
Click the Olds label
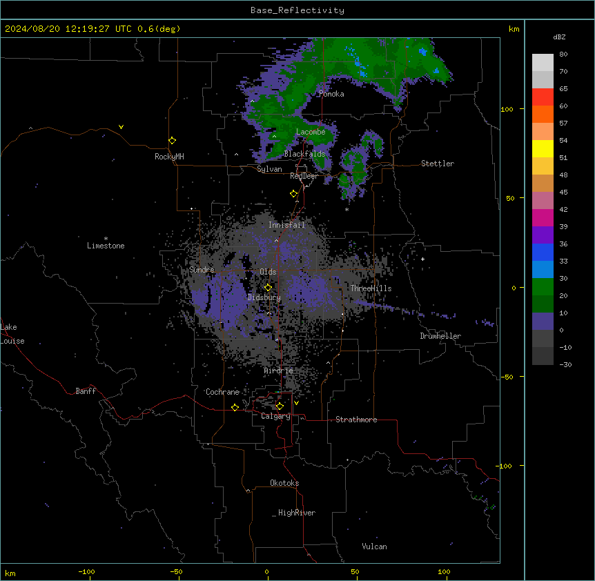click(268, 272)
